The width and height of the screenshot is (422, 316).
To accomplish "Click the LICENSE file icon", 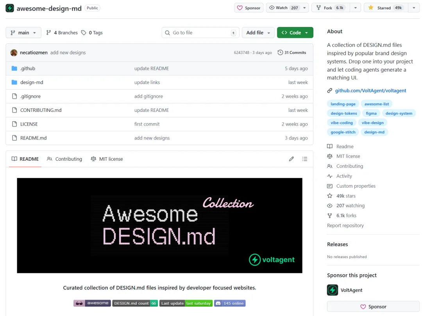I will [x=14, y=124].
